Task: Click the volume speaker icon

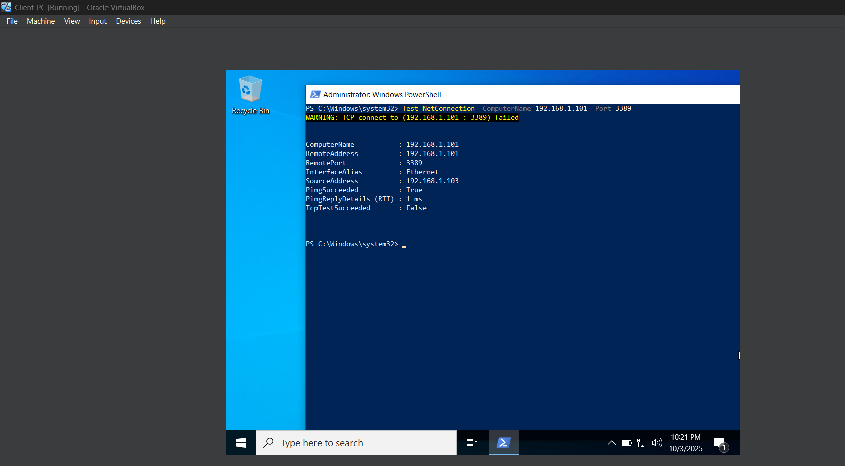Action: click(657, 443)
